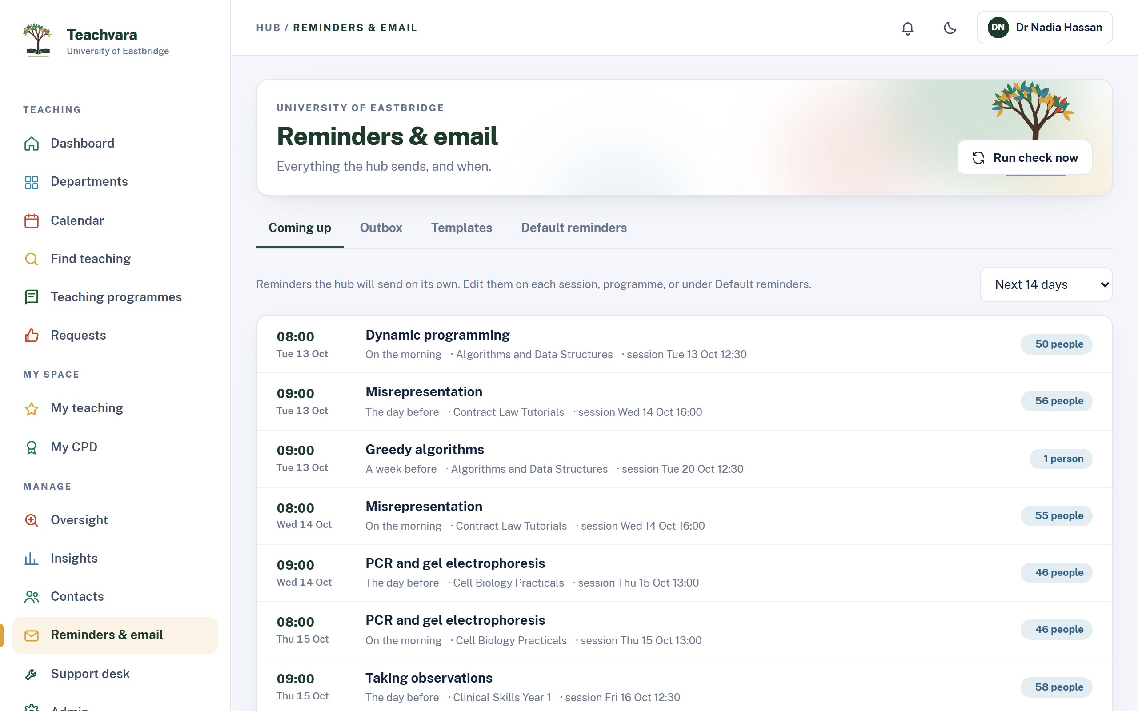This screenshot has height=711, width=1138.
Task: Click PCR and gel electrophoresis Wed 14 Oct title
Action: 455,563
